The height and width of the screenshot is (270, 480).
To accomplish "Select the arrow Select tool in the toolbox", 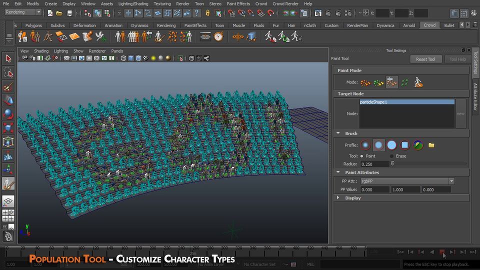I will pyautogui.click(x=8, y=58).
